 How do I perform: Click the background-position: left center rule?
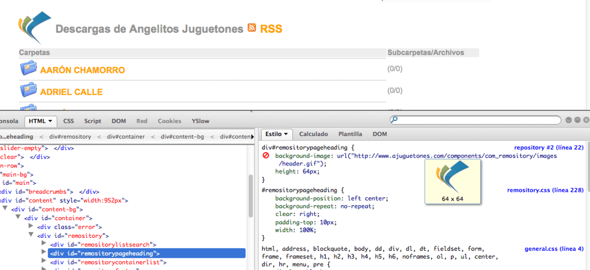(x=331, y=198)
